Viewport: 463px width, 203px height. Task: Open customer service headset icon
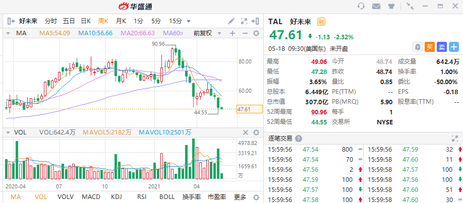(361, 6)
